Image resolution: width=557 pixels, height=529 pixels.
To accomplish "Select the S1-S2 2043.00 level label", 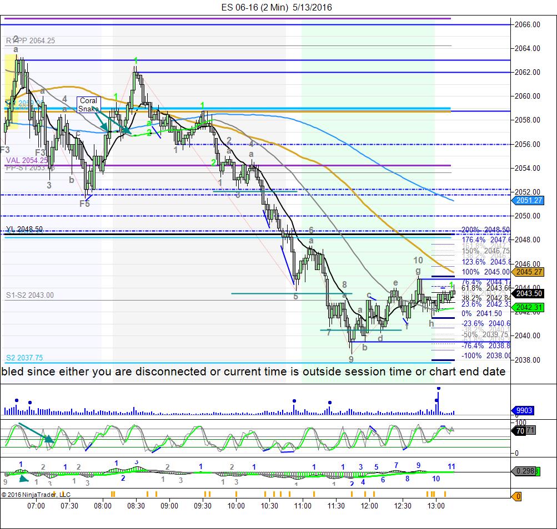I will [x=30, y=295].
